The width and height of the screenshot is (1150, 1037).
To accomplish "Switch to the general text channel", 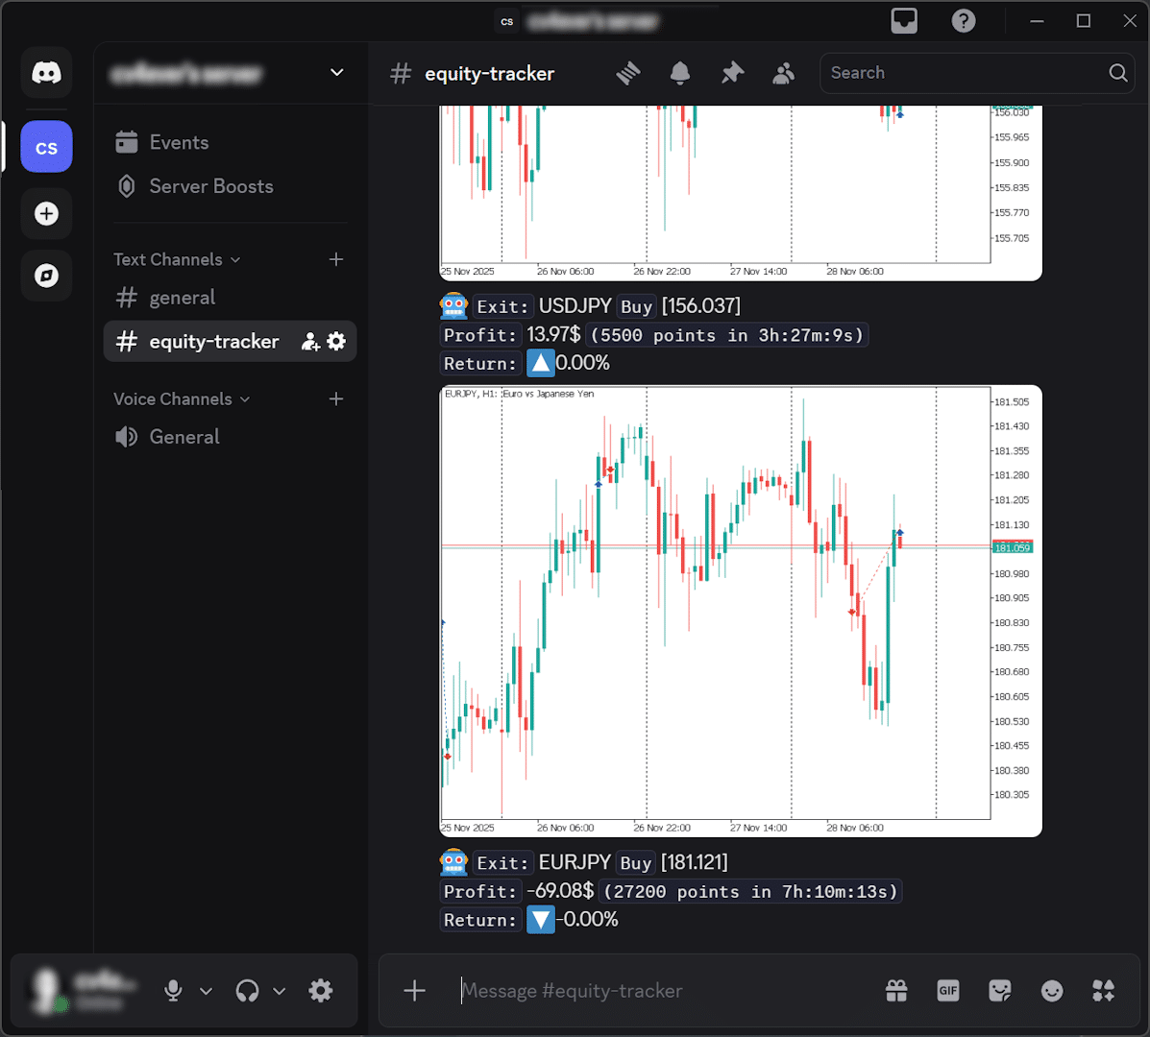I will coord(183,298).
